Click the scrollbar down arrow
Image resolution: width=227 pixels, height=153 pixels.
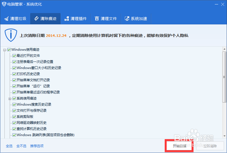coord(225,136)
